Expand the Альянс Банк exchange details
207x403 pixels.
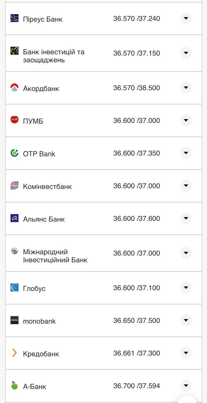point(186,218)
